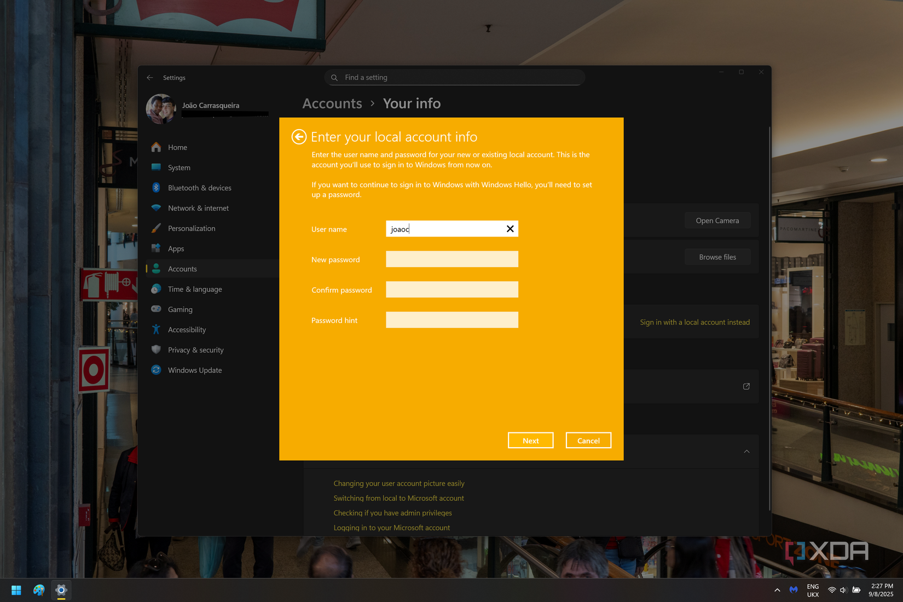Click the New password field

coord(451,259)
